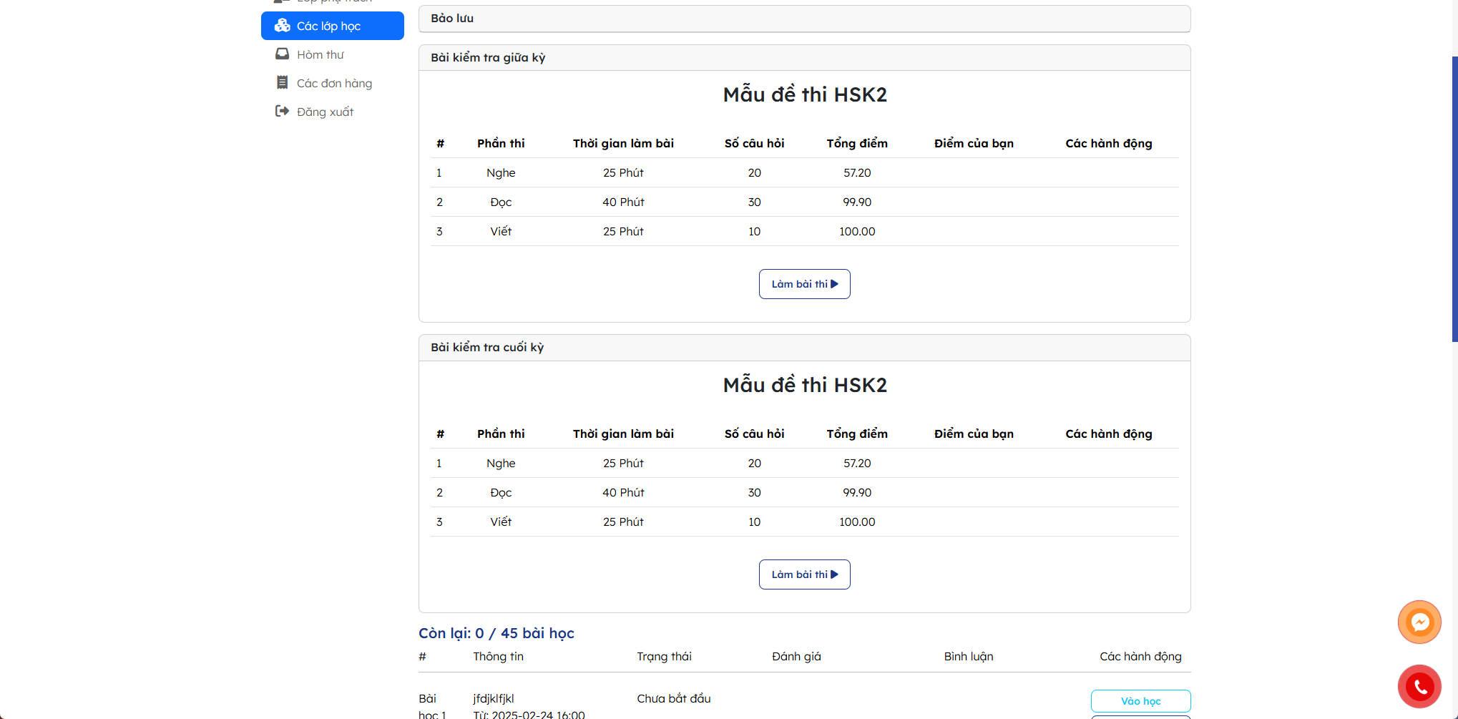This screenshot has height=719, width=1458.
Task: Click the Các đơn hàng receipt icon
Action: coord(283,83)
